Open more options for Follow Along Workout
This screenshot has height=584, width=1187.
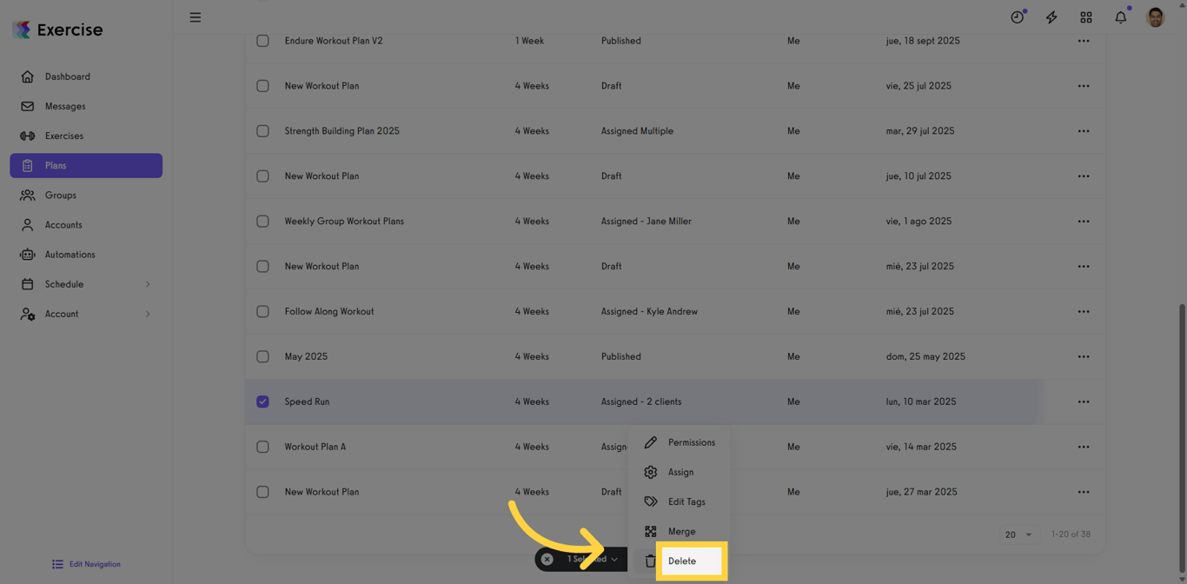pyautogui.click(x=1084, y=311)
